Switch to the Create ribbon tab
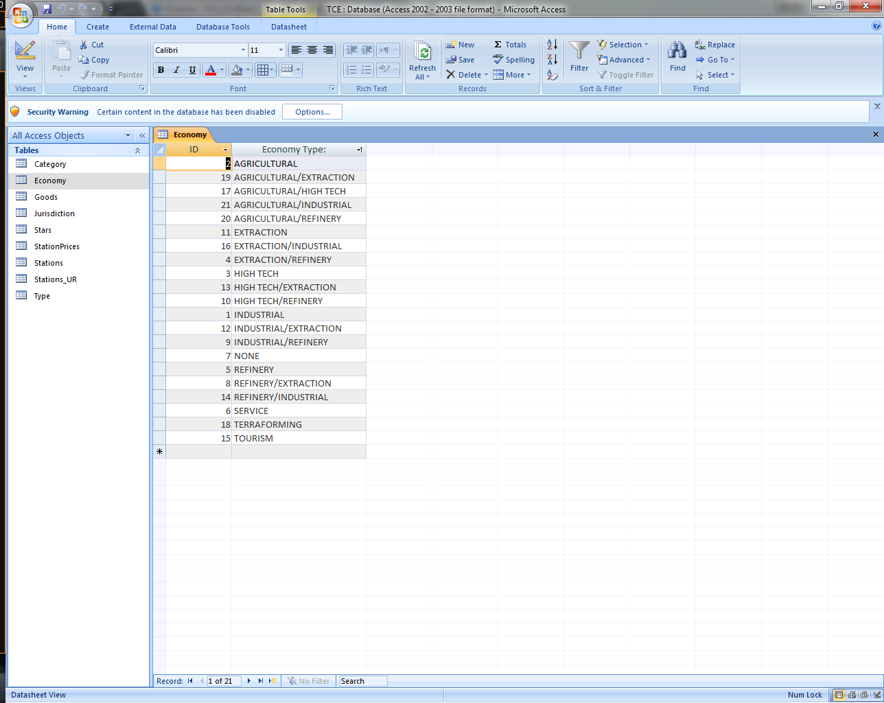884x703 pixels. 97,27
